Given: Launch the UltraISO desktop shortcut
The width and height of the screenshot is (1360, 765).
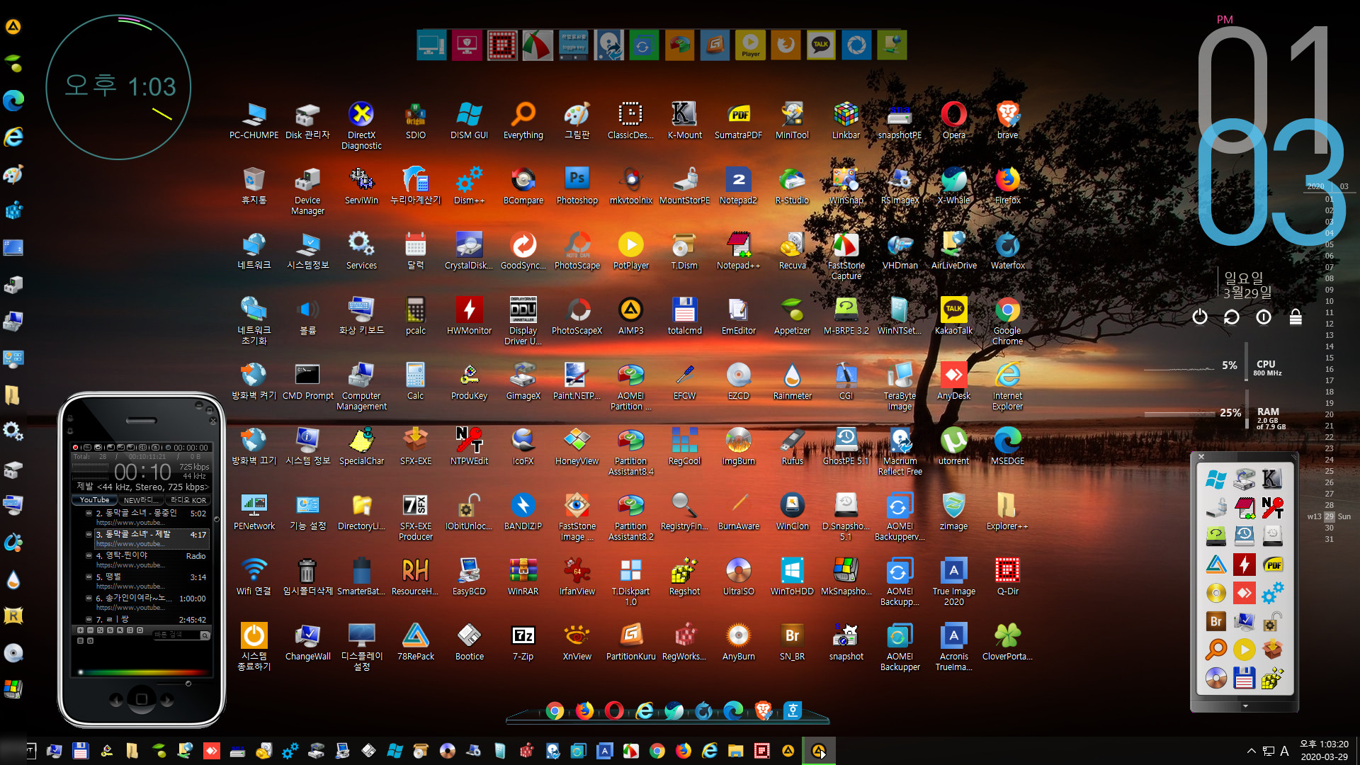Looking at the screenshot, I should click(x=738, y=577).
